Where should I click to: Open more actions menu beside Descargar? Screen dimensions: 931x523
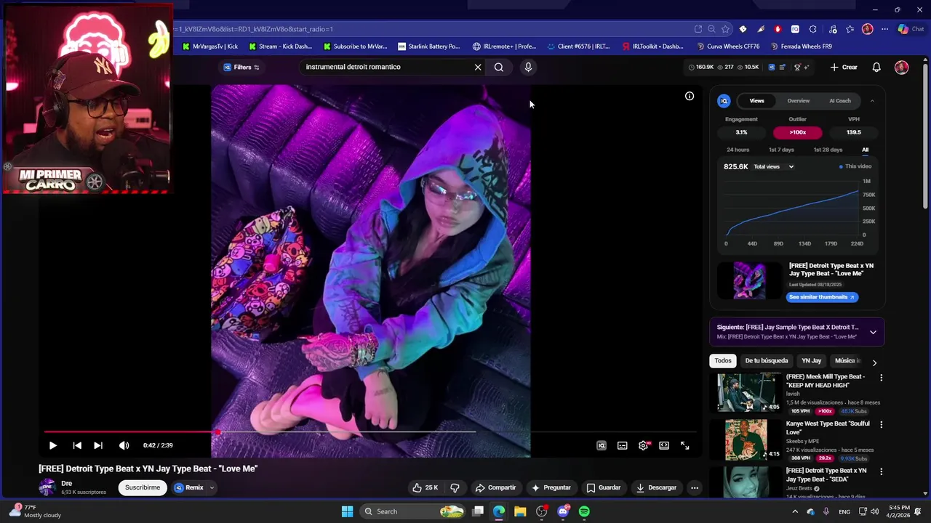pos(695,487)
